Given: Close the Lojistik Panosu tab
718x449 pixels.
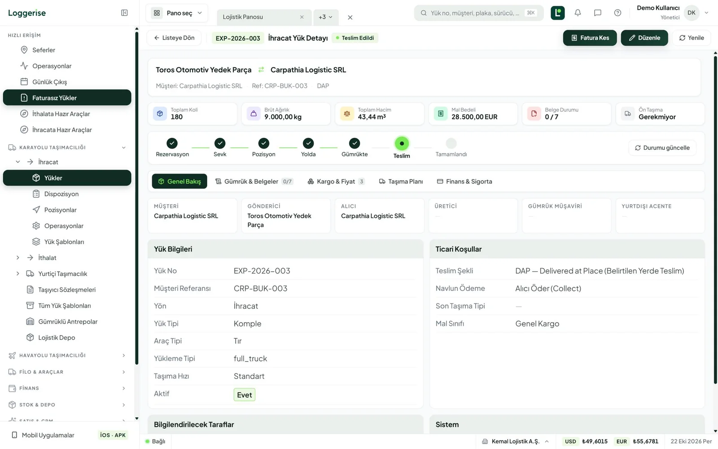Looking at the screenshot, I should pos(302,17).
